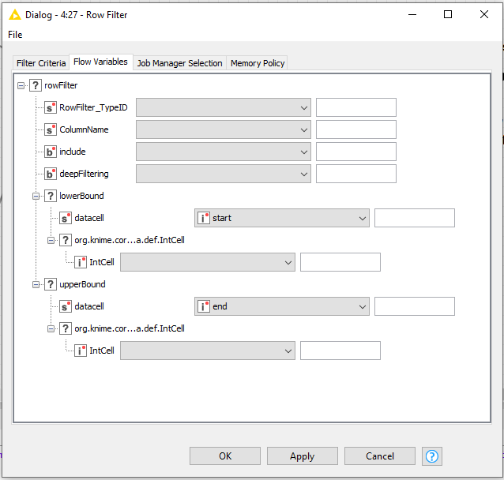
Task: Switch to the Filter Criteria tab
Action: [41, 63]
